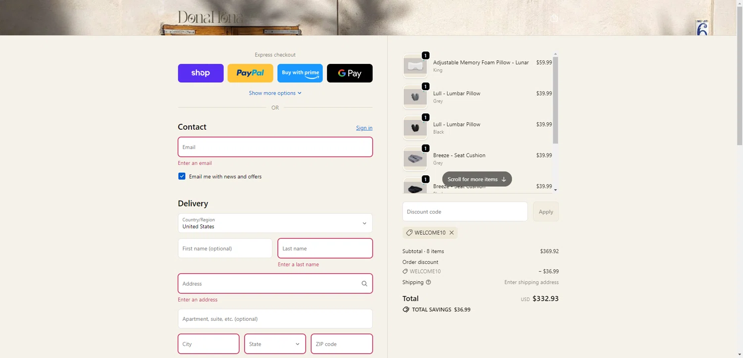The image size is (743, 358).
Task: Focus the Discount code field
Action: (x=465, y=211)
